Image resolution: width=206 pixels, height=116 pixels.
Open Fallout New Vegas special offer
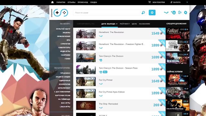click(177, 34)
